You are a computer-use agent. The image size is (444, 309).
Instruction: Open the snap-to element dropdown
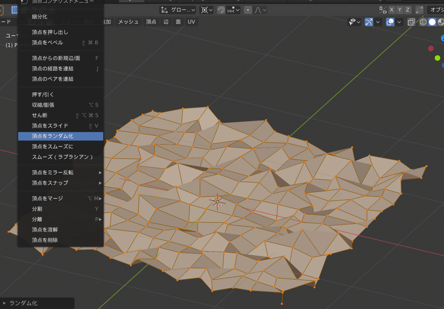point(233,10)
